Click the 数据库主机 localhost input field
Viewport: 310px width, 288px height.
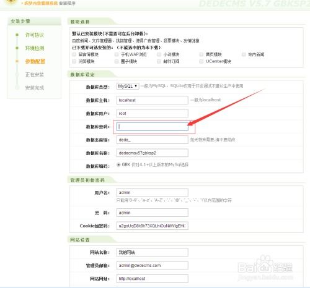[153, 100]
